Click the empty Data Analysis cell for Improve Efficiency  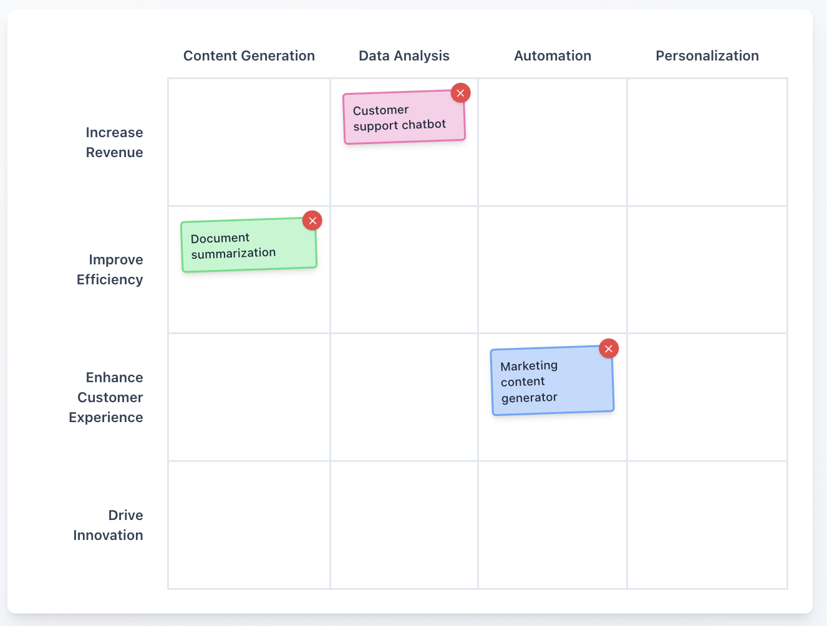[x=404, y=269]
